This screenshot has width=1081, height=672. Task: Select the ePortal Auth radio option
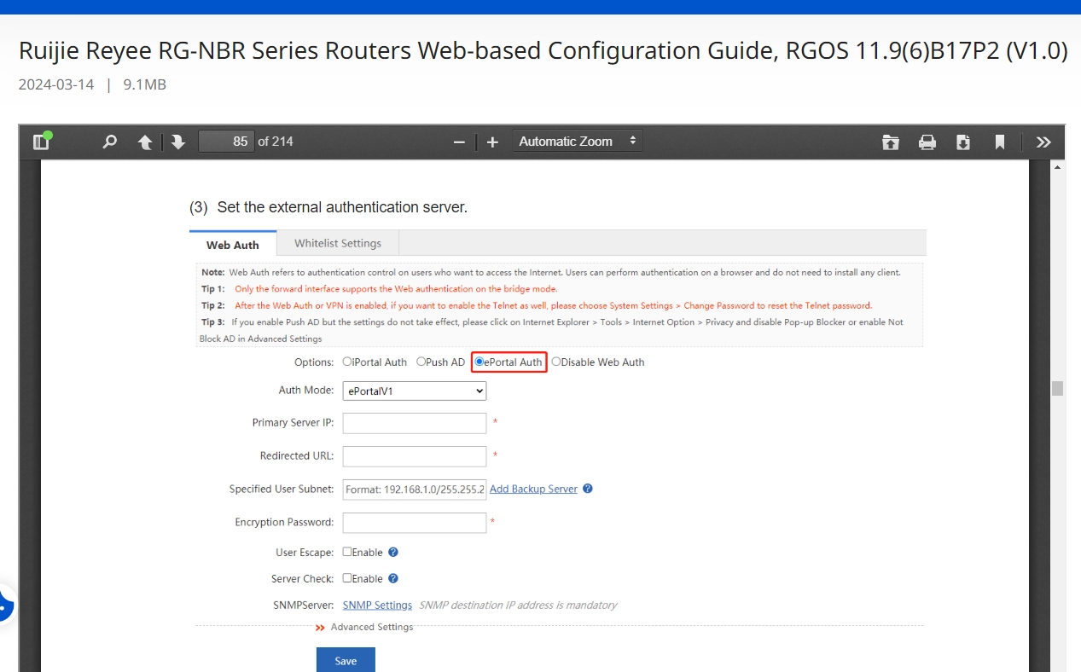click(479, 362)
